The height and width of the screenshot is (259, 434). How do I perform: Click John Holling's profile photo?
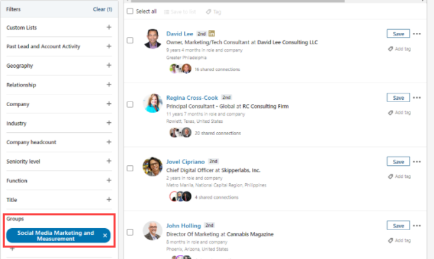click(x=153, y=231)
